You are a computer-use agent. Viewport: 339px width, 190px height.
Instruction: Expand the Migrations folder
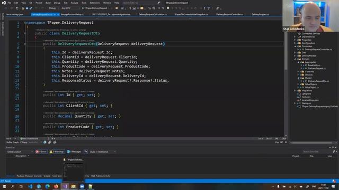coord(295,91)
